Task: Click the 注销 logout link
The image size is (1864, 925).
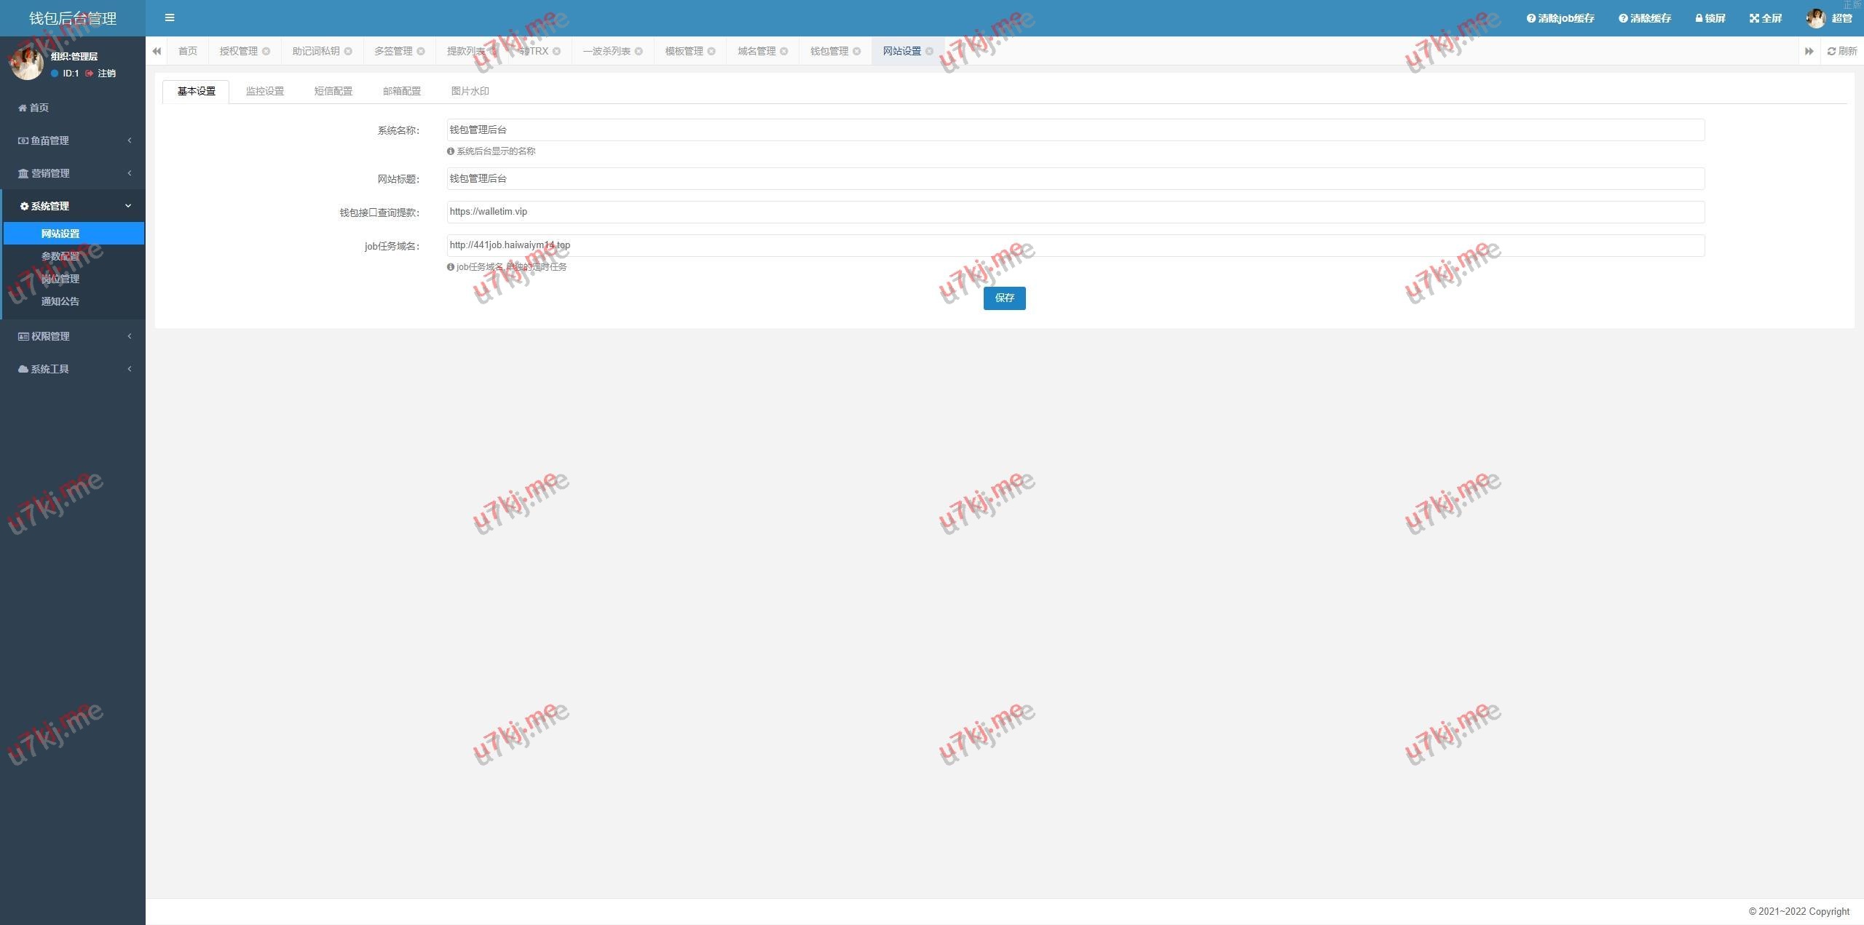Action: tap(106, 74)
